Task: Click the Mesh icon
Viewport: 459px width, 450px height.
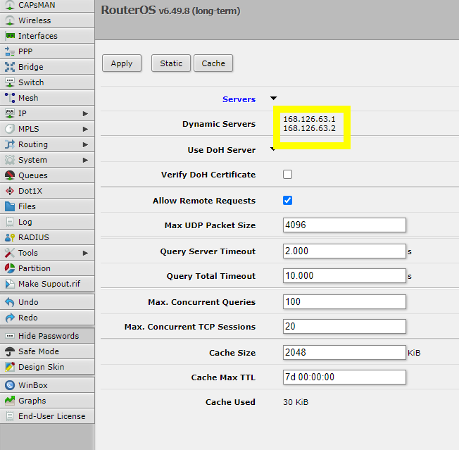Action: pos(10,98)
